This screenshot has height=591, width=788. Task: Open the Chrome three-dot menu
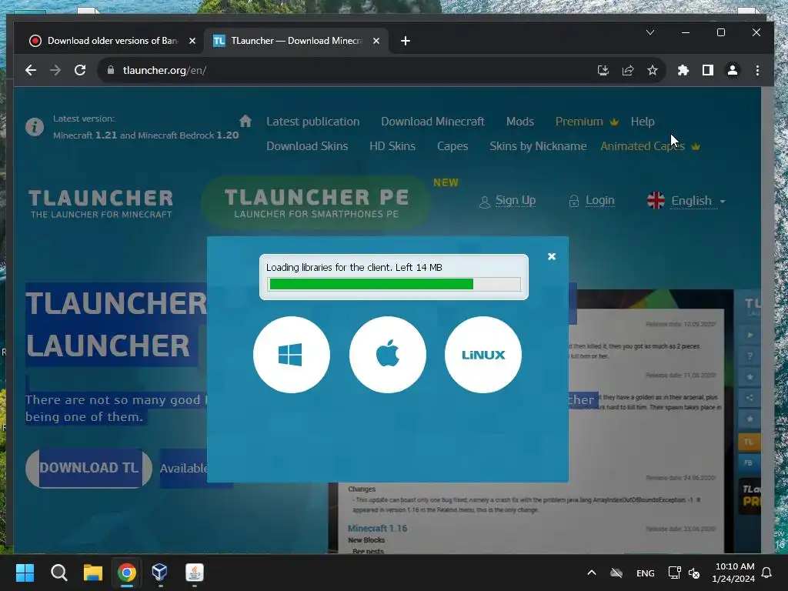(757, 70)
